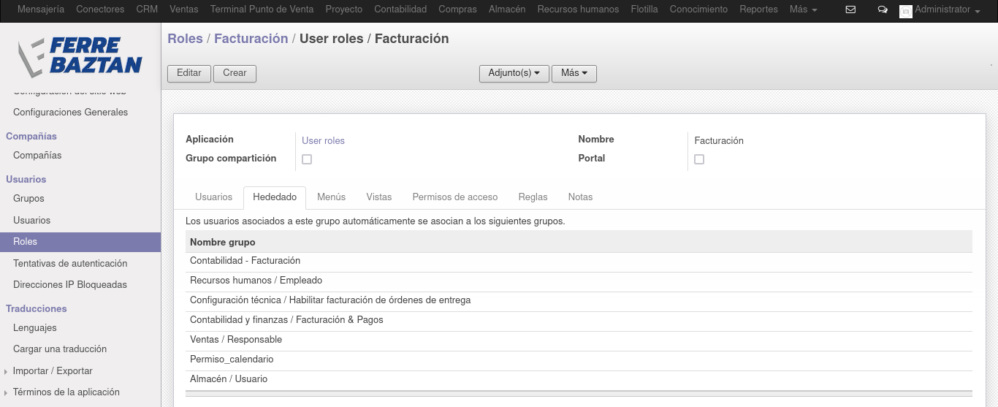Expand the Más top menu

pos(803,9)
